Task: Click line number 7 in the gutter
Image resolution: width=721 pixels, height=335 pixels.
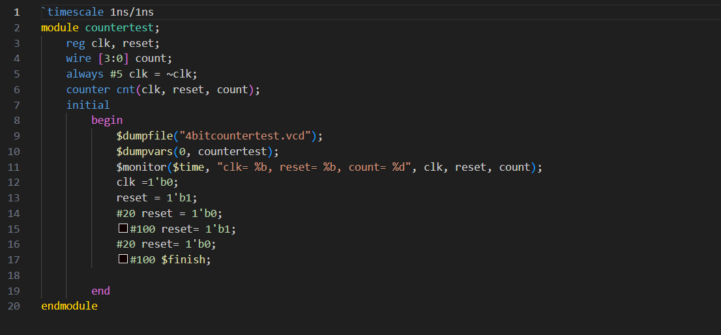Action: [x=16, y=105]
